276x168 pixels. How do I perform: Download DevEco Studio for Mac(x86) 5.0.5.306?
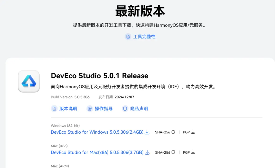click(x=97, y=152)
